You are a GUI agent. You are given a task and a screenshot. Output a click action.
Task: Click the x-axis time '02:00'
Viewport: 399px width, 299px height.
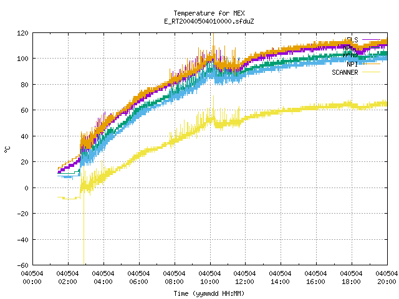click(68, 282)
